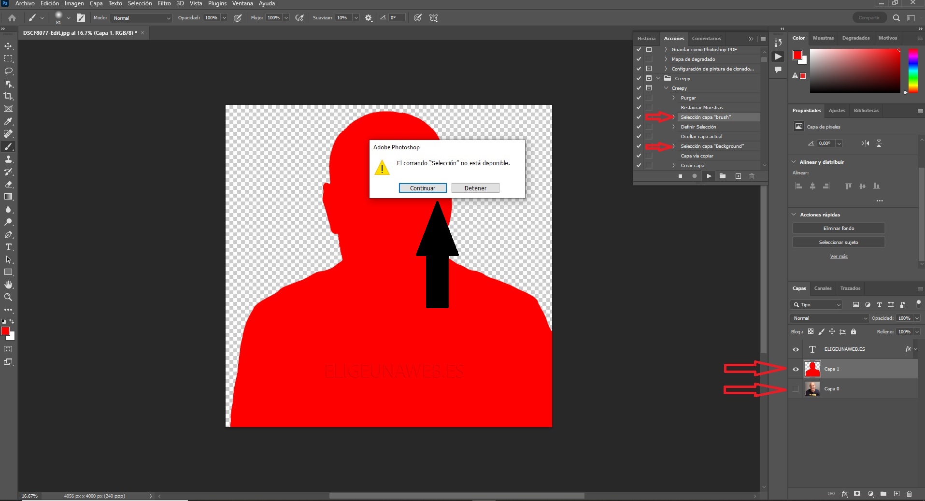Select the Crop tool

coord(8,96)
